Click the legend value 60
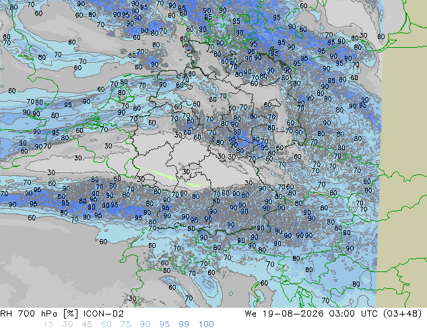 click(106, 325)
